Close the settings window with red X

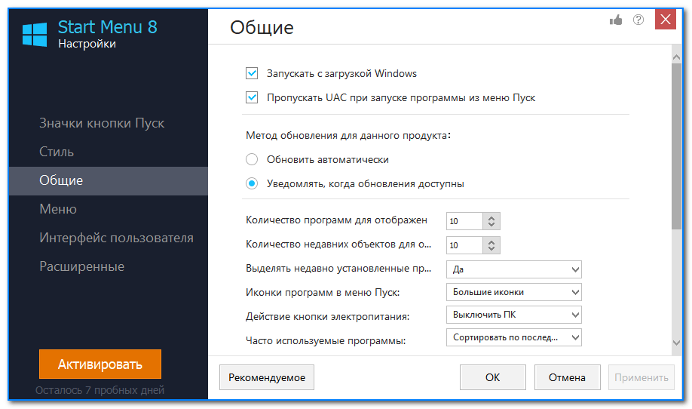click(x=666, y=20)
